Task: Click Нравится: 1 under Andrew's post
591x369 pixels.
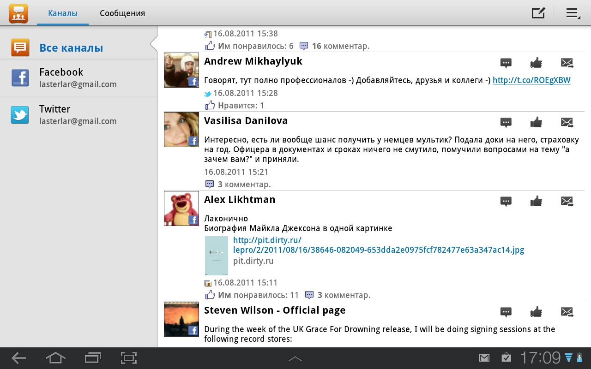Action: (x=235, y=106)
